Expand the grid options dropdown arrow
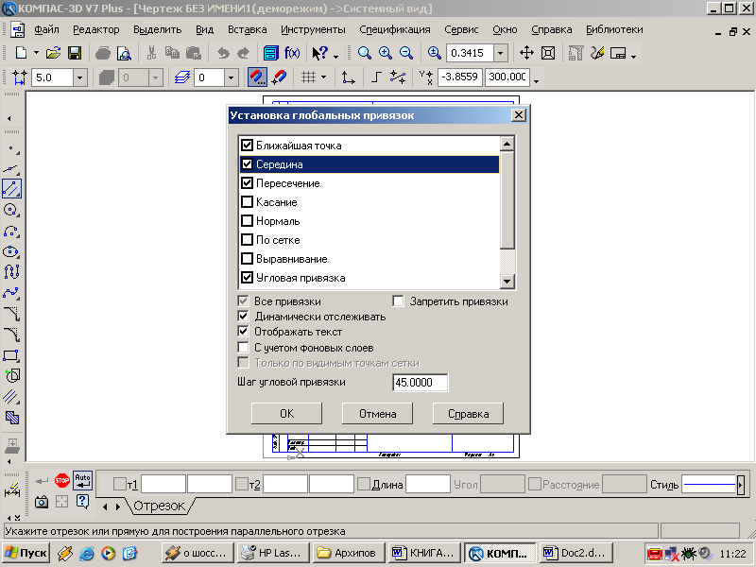Image resolution: width=756 pixels, height=567 pixels. pos(323,77)
